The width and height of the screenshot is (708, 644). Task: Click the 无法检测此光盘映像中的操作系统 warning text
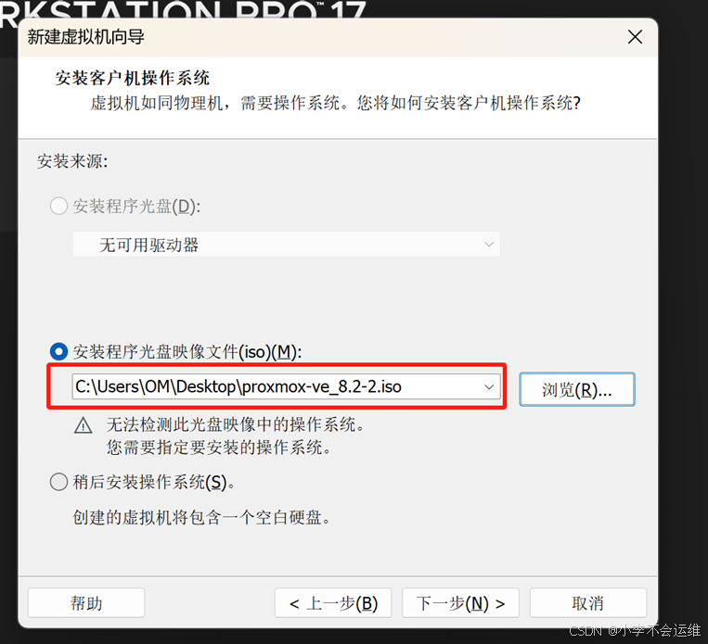236,424
